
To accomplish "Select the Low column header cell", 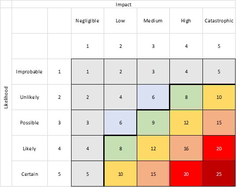I will [120, 21].
